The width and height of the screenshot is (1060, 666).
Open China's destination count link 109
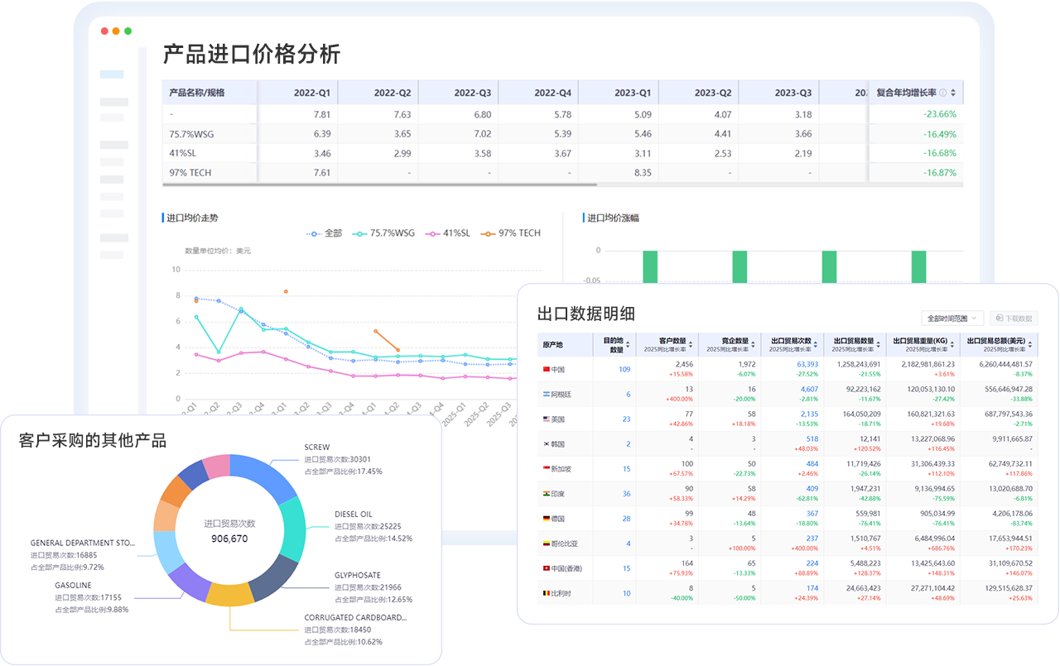pos(624,370)
